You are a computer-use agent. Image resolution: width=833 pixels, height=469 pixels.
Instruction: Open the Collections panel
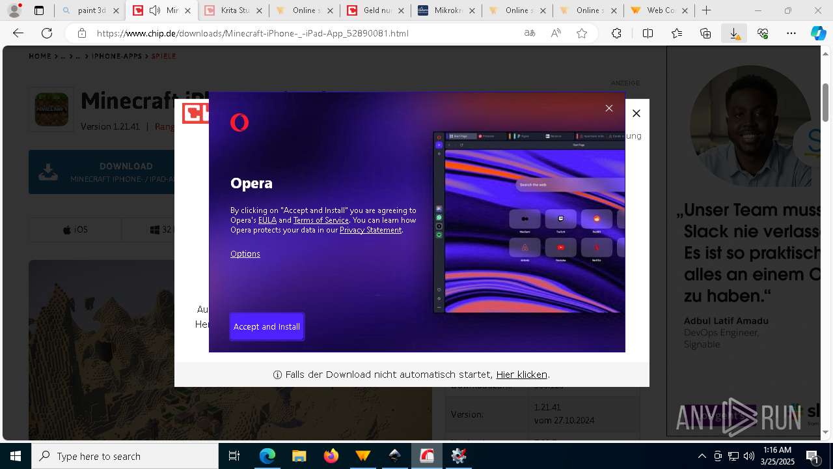[x=705, y=33]
